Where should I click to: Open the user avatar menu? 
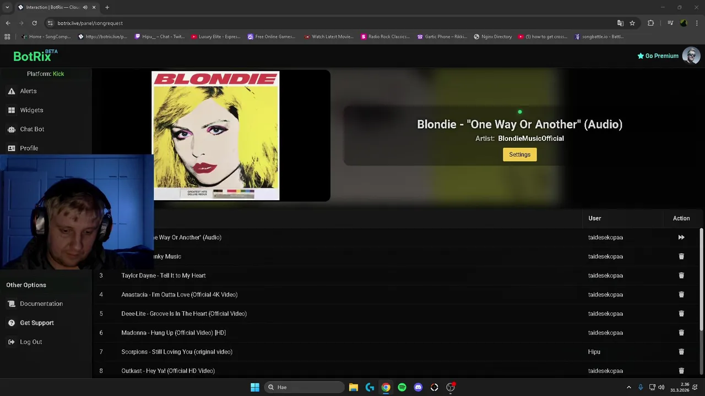coord(691,56)
